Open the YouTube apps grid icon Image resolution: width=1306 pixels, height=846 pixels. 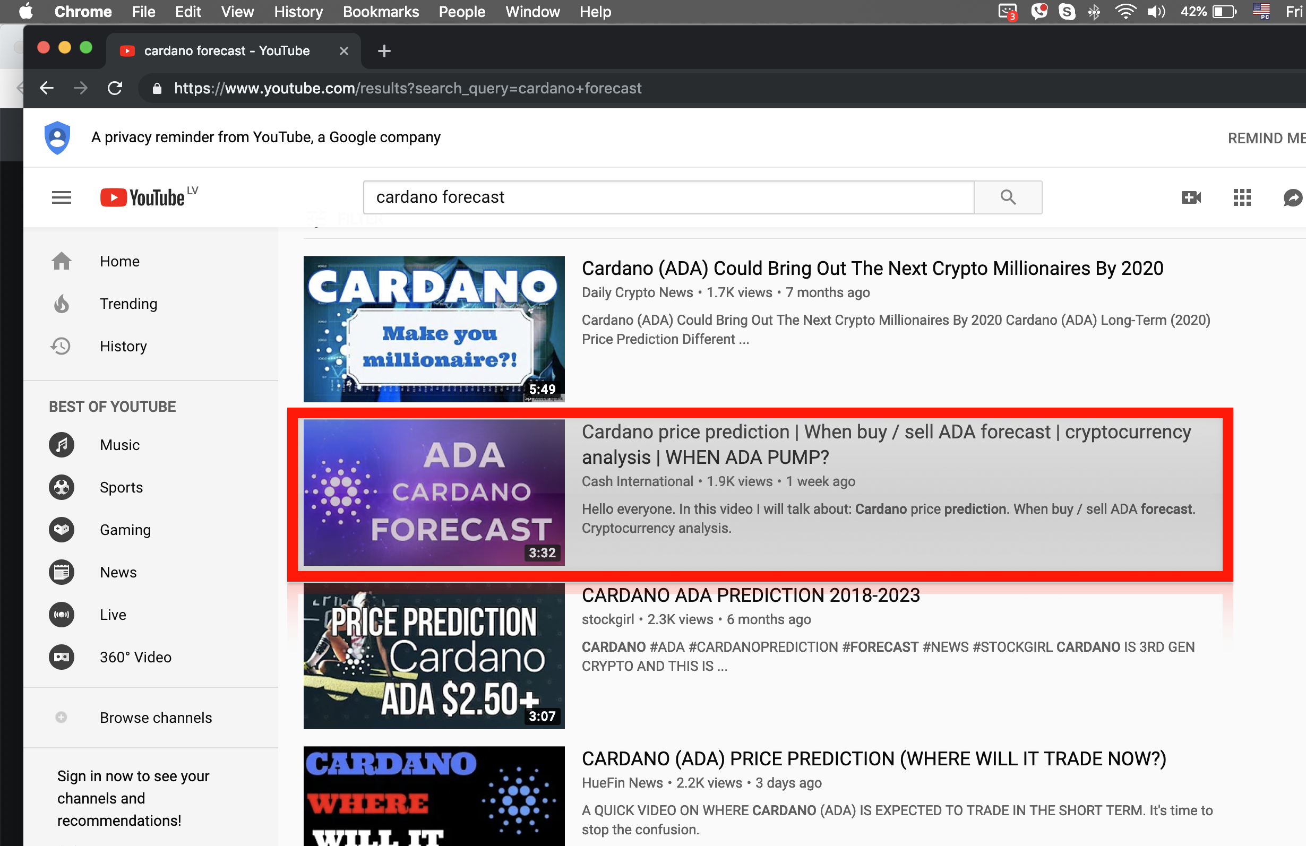click(1242, 197)
